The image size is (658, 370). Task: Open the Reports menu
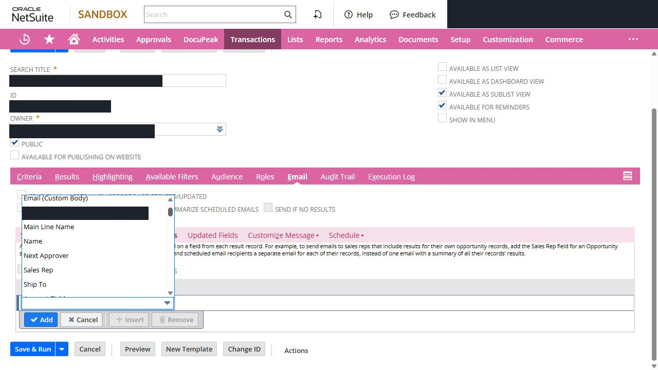point(329,39)
